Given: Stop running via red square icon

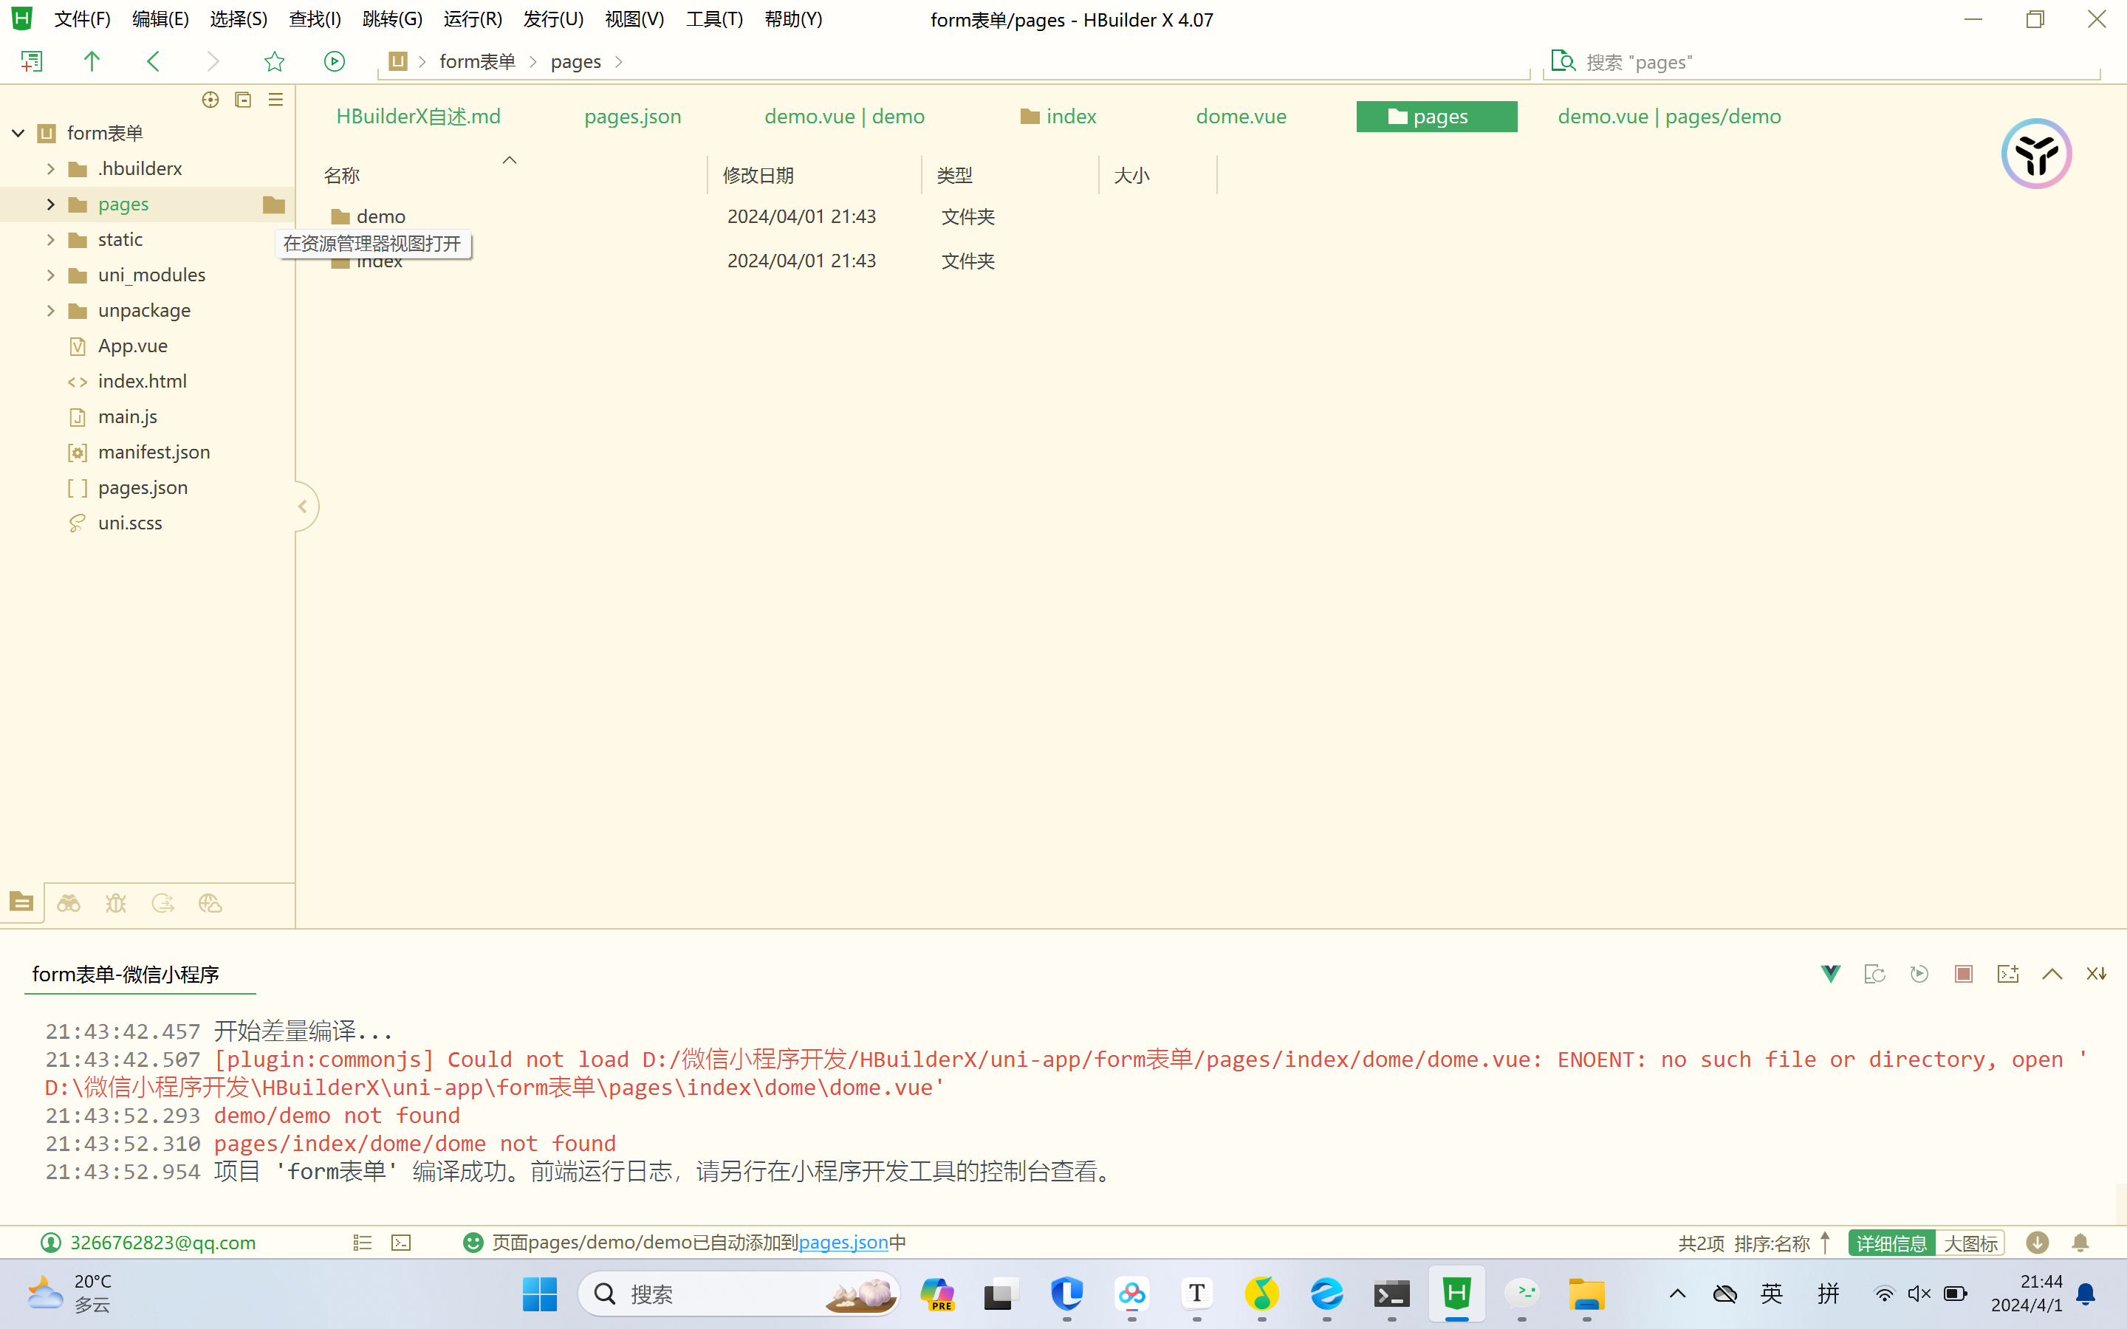Looking at the screenshot, I should 1962,974.
